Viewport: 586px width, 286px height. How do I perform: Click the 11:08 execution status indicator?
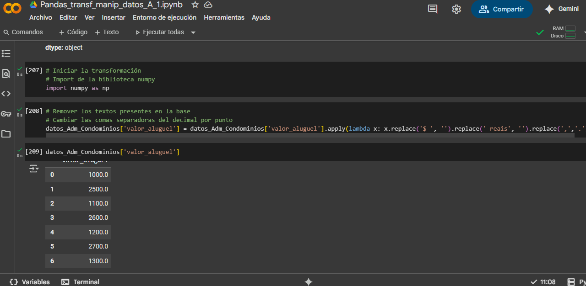click(543, 282)
